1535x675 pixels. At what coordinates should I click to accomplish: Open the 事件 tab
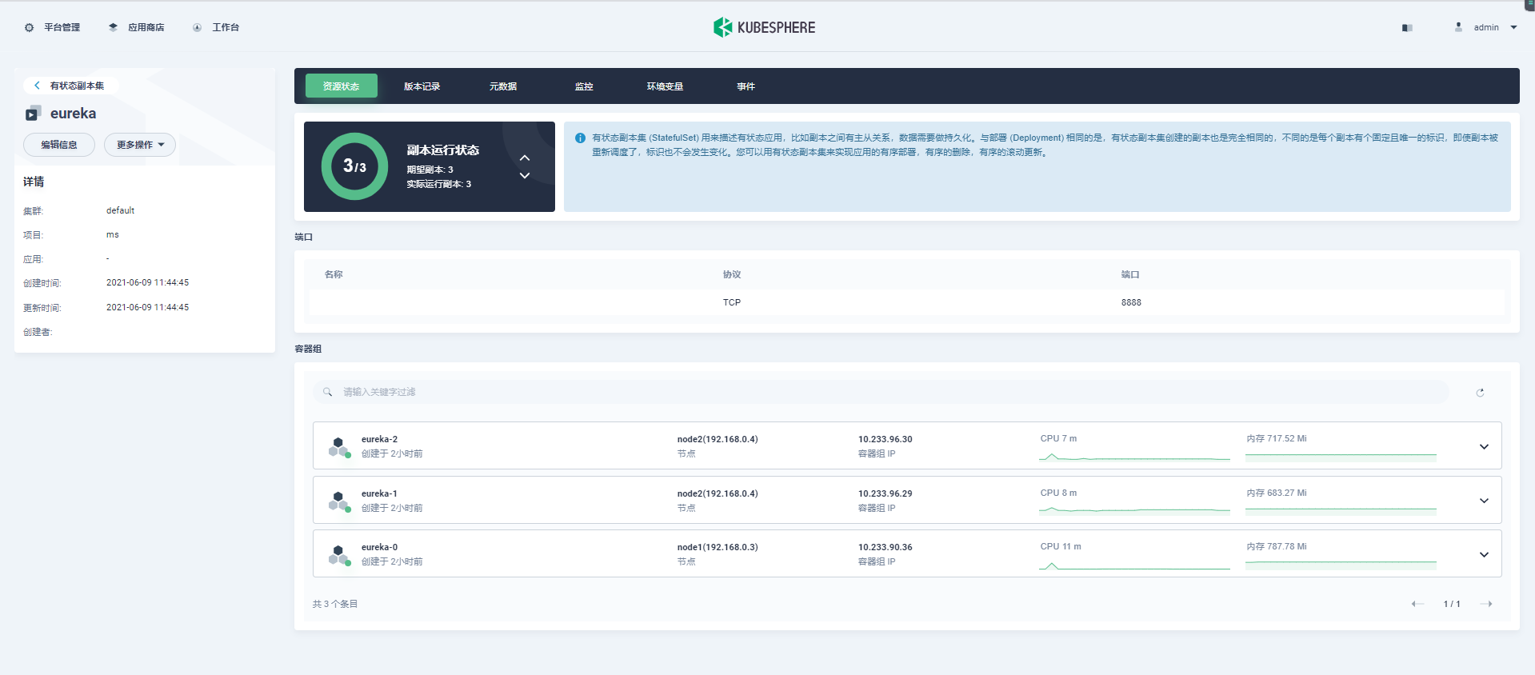[x=746, y=86]
